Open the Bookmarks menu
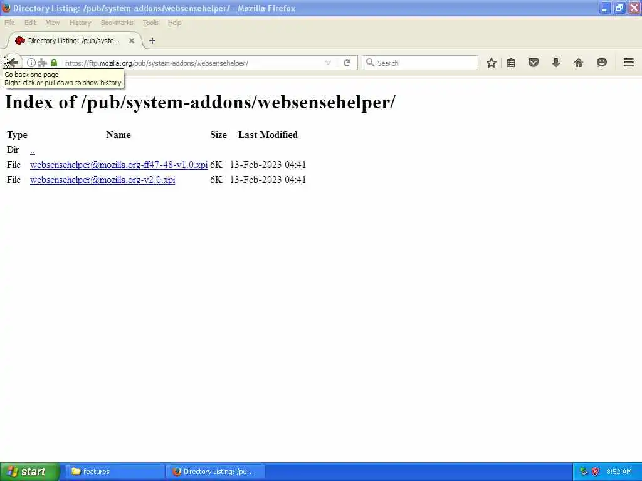This screenshot has width=642, height=481. 117,23
